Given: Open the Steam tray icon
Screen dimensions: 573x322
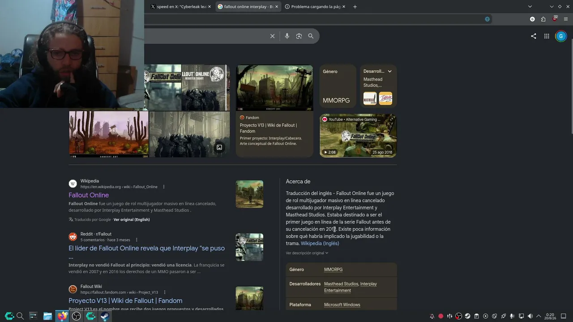Looking at the screenshot, I should coord(467,316).
